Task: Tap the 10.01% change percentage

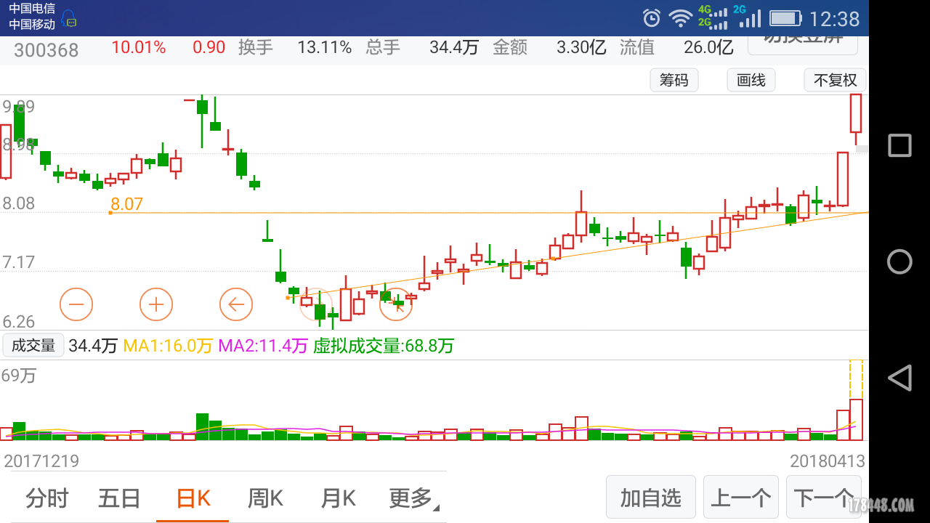Action: click(x=138, y=48)
